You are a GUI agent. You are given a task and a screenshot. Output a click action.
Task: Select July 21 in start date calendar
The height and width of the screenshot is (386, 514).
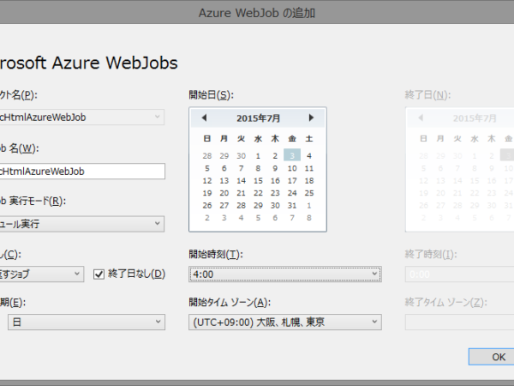coord(241,193)
